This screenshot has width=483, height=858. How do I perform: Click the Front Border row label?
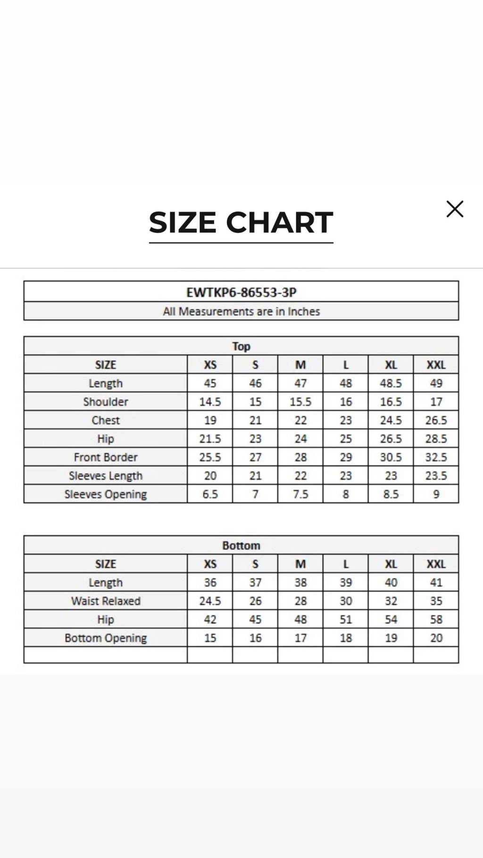(106, 457)
